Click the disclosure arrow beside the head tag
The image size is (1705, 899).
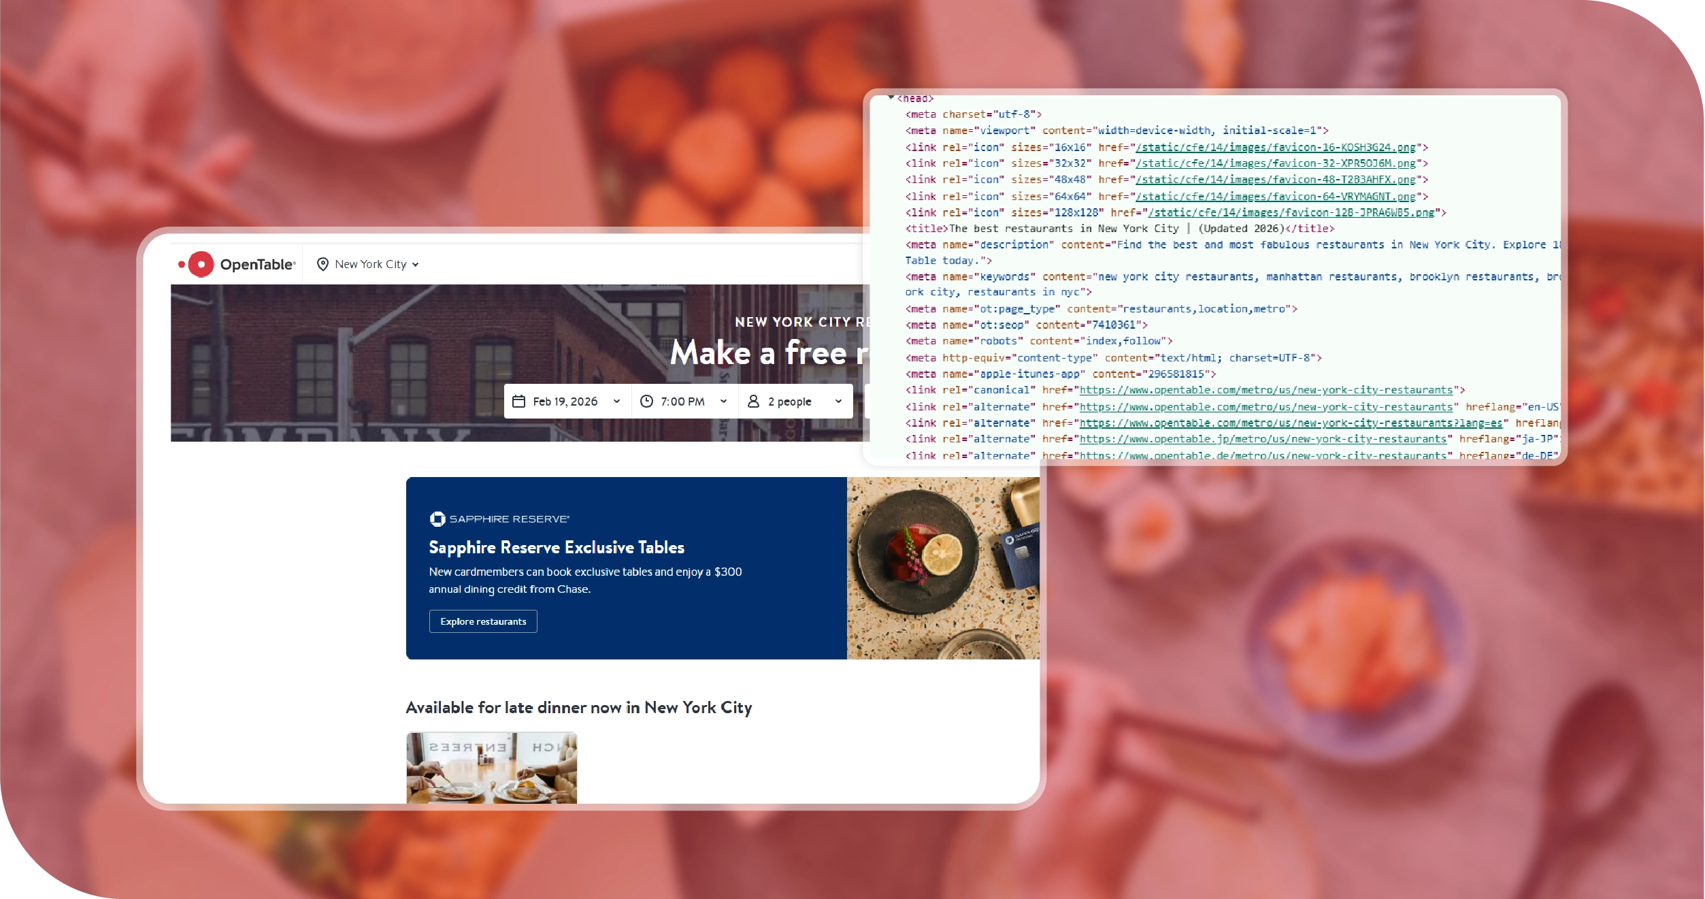click(891, 97)
